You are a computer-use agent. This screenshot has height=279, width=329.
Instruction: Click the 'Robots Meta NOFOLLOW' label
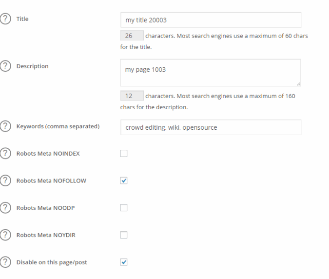(51, 180)
